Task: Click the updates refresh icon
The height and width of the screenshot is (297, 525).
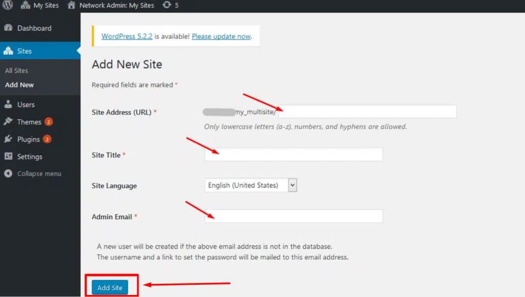Action: (x=167, y=5)
